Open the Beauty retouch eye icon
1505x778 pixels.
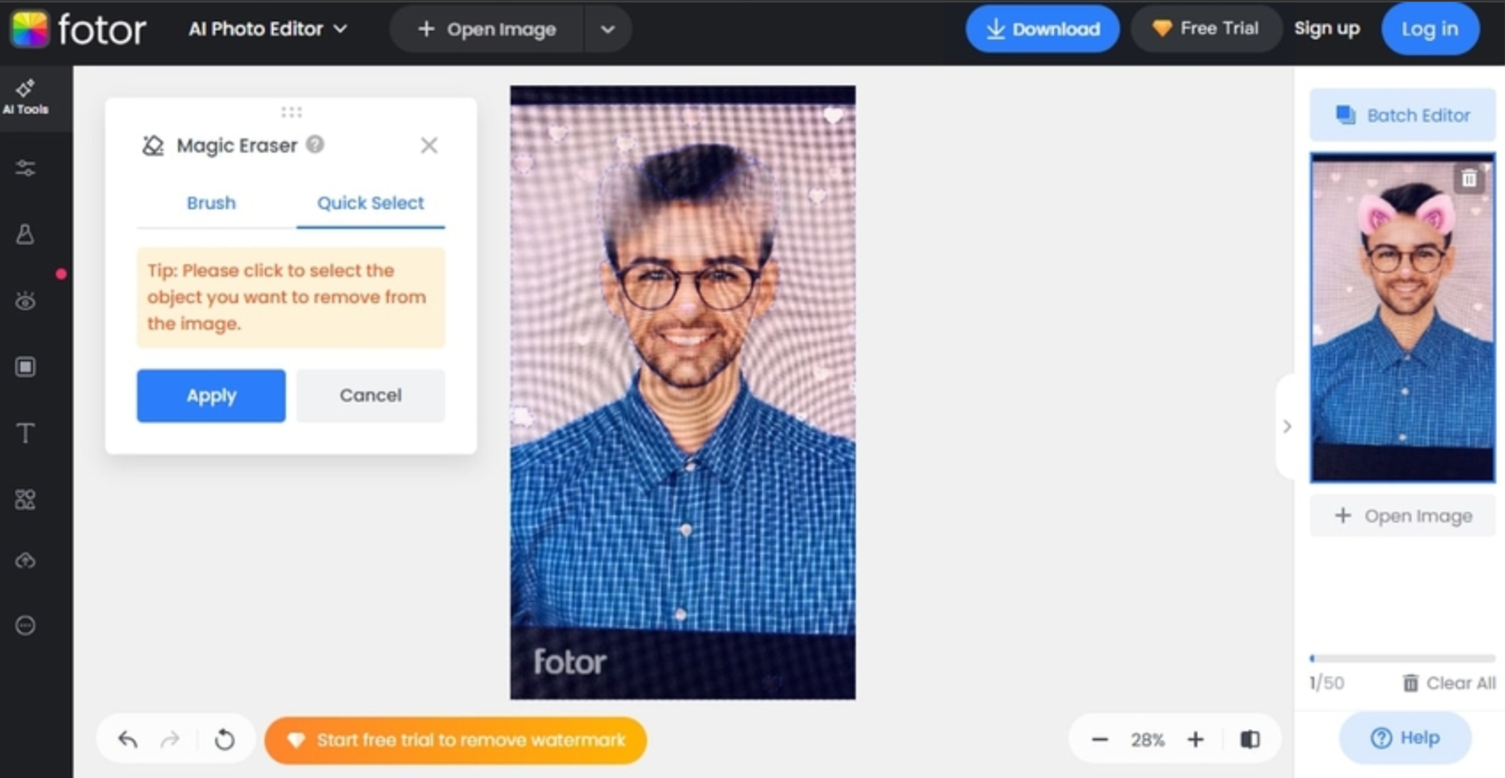26,301
